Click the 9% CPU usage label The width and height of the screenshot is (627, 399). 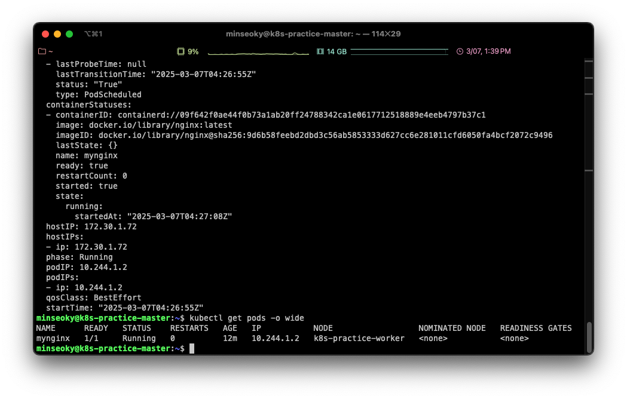pyautogui.click(x=193, y=51)
